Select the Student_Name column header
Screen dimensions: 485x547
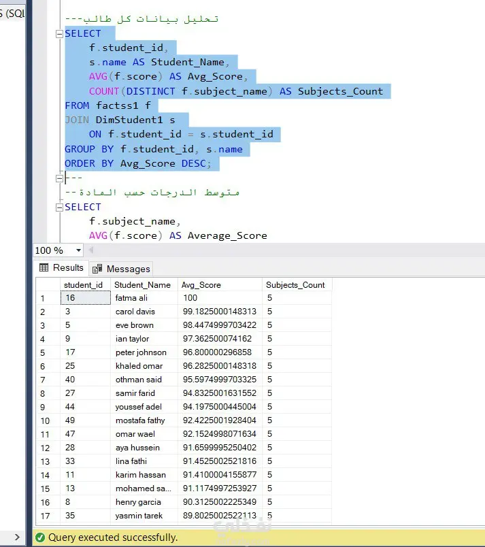(x=144, y=284)
